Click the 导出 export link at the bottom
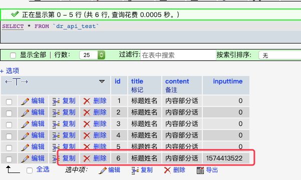Screen dimensions: 301x180 (x=212, y=170)
